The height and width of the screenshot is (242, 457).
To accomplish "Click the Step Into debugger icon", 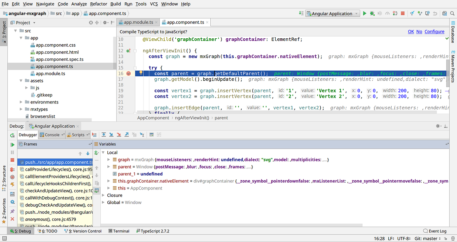I will point(111,135).
